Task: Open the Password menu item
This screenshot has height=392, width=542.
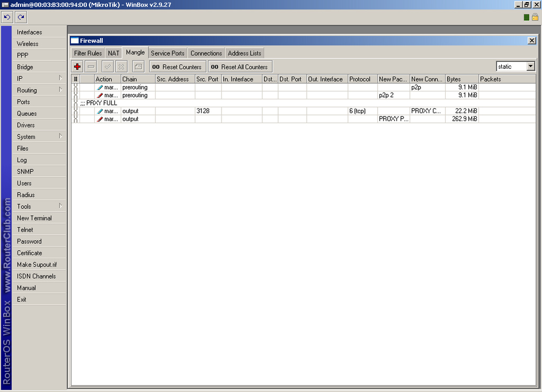Action: tap(39, 241)
